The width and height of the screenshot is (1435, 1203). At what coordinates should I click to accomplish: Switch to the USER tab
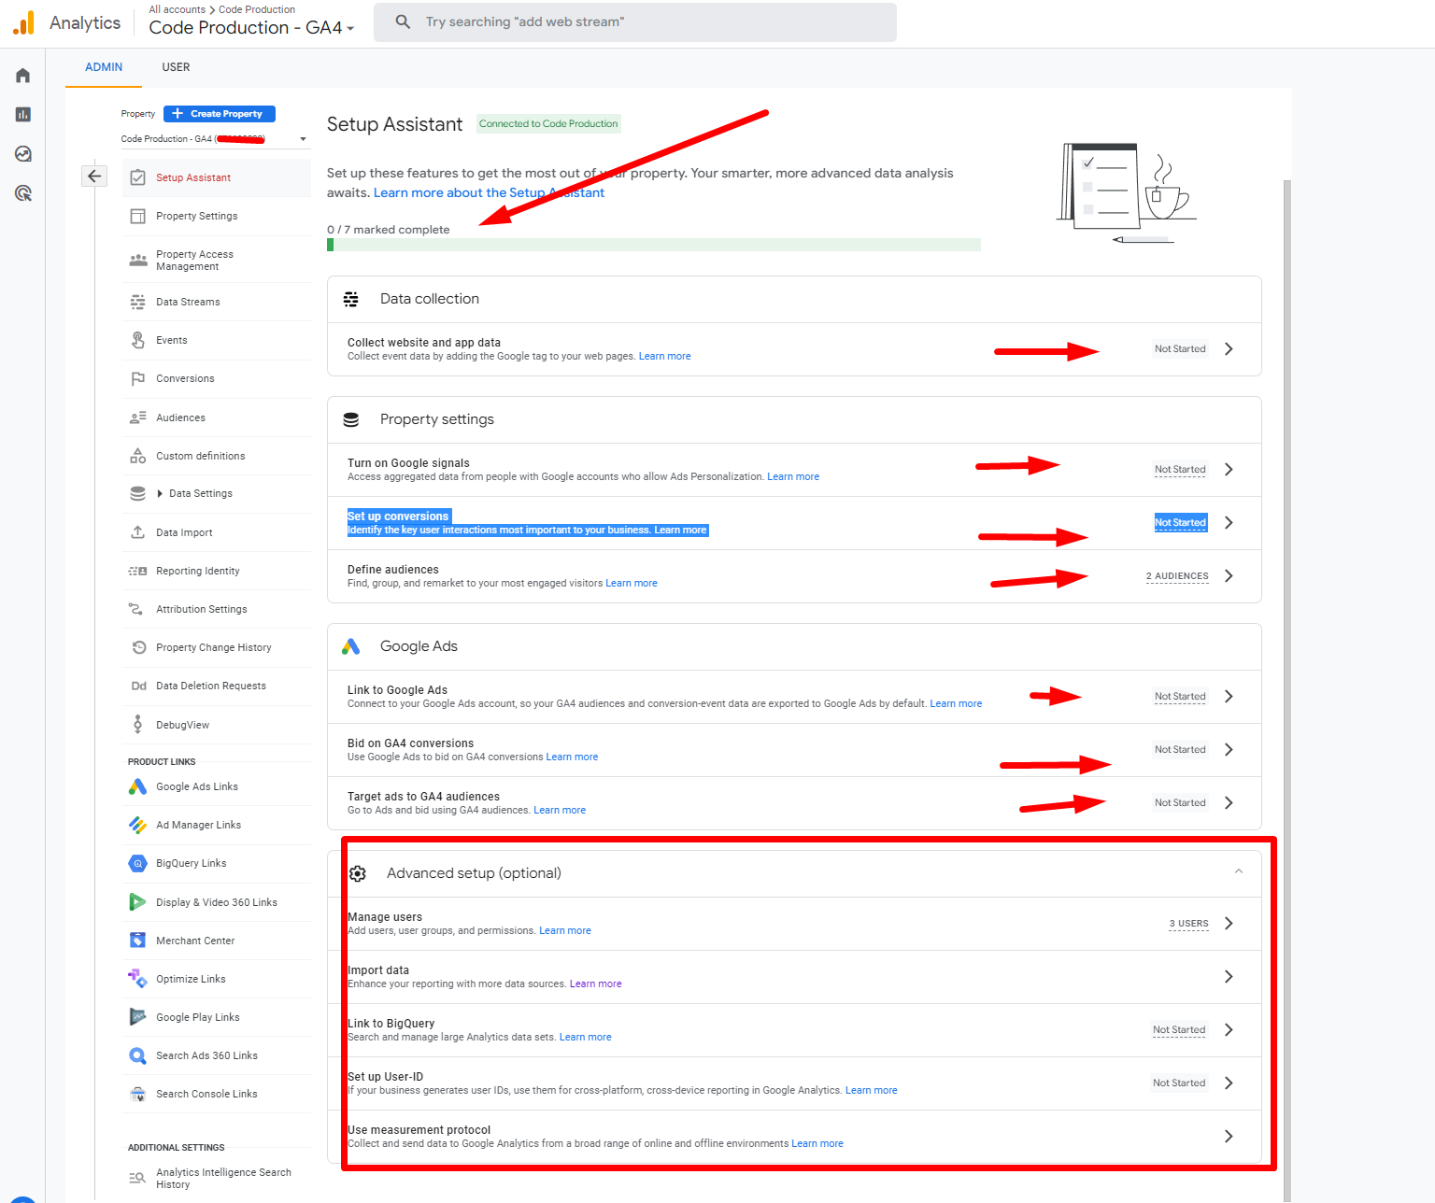coord(176,67)
